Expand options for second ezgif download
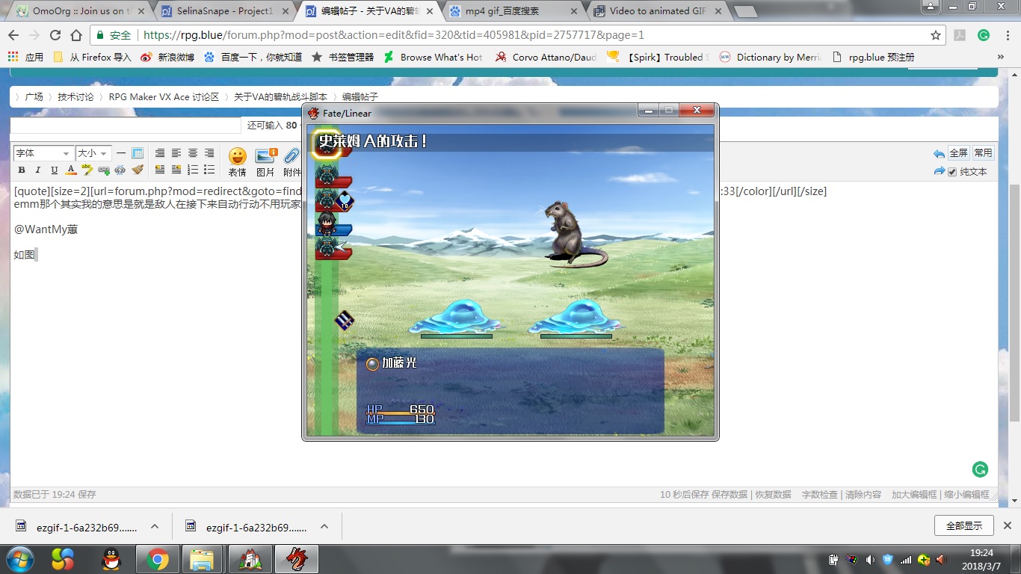The height and width of the screenshot is (574, 1021). tap(324, 526)
